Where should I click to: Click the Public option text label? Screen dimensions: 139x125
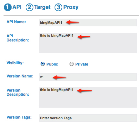[52, 64]
